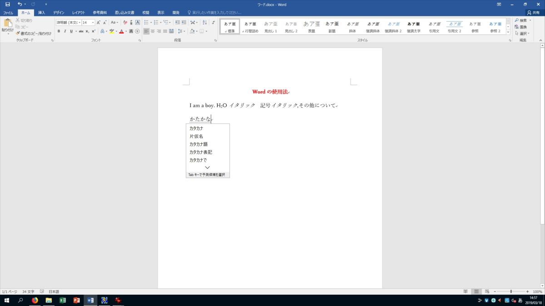Show paragraph marks and formatting symbols
Viewport: 545px width, 306px height.
[x=213, y=22]
